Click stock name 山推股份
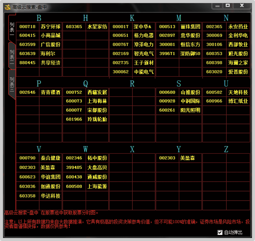This screenshot has height=241, width=255. pos(190,92)
